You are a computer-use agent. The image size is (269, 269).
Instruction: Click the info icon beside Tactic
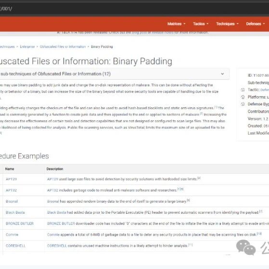click(243, 90)
